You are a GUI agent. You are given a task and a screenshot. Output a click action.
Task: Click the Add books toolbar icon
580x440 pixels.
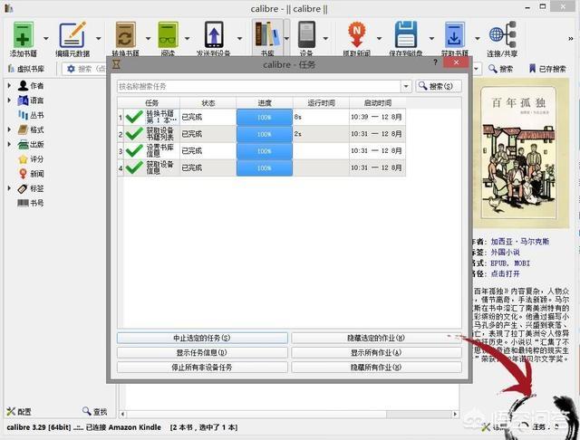24,34
